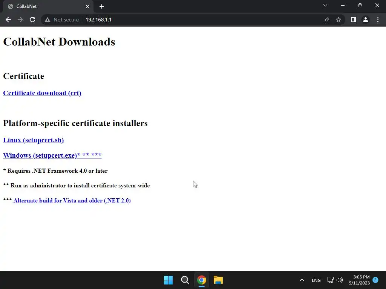
Task: Open the Not secure site info warning
Action: pos(62,20)
